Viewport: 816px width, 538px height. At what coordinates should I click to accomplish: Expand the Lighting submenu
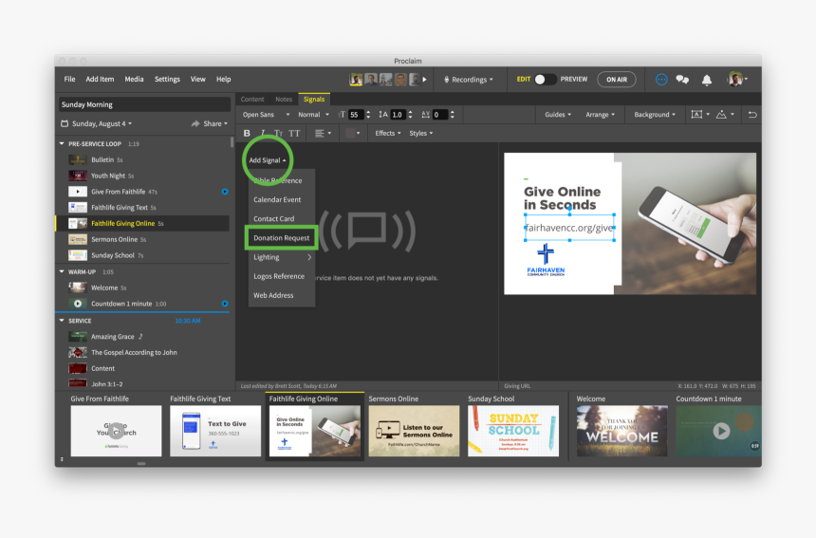282,257
